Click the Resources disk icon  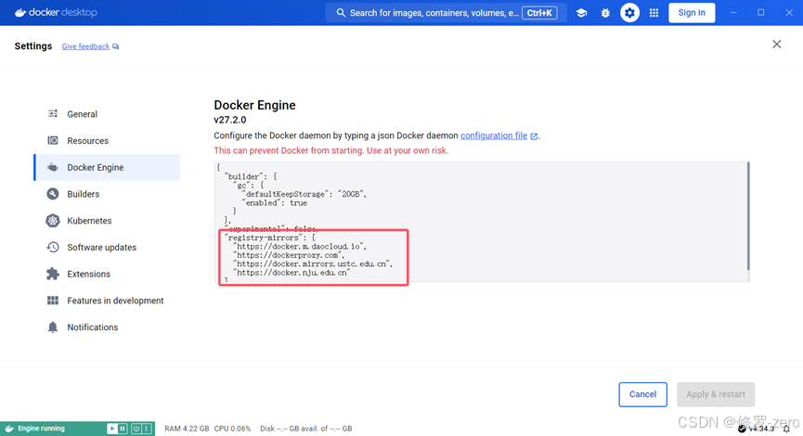point(53,140)
